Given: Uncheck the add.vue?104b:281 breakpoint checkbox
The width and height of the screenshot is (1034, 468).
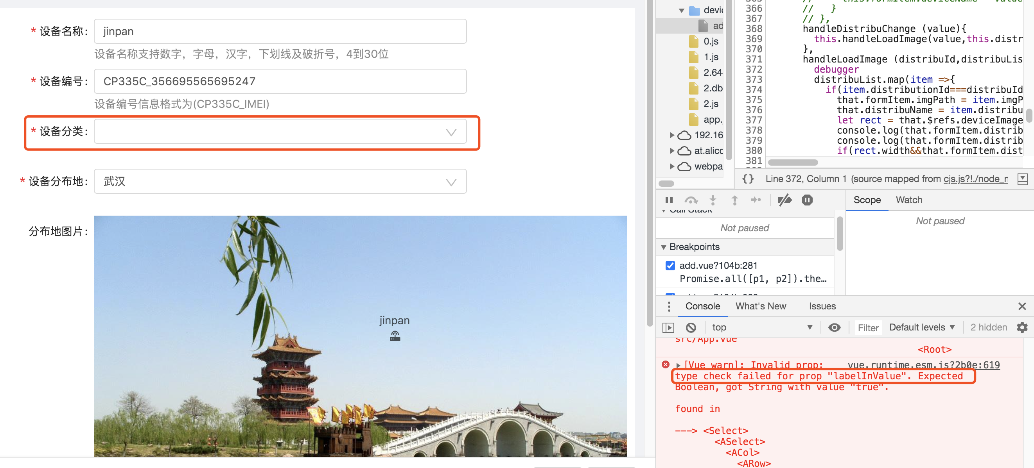Looking at the screenshot, I should click(x=670, y=266).
